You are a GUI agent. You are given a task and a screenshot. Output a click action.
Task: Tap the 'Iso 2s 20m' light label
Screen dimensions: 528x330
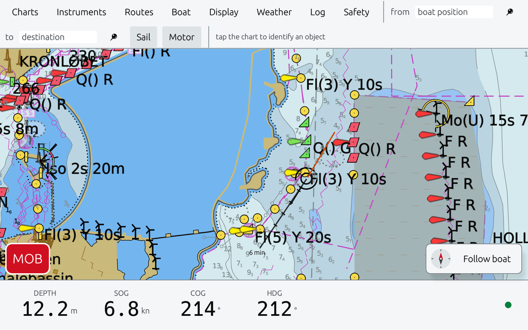(x=85, y=169)
